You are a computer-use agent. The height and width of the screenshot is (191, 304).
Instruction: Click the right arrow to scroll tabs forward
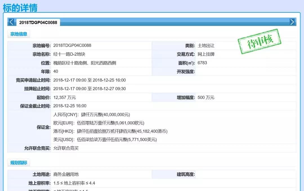(292, 22)
